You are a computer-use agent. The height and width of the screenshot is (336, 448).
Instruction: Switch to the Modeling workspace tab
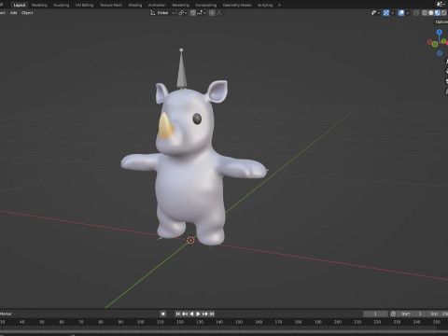pyautogui.click(x=39, y=5)
